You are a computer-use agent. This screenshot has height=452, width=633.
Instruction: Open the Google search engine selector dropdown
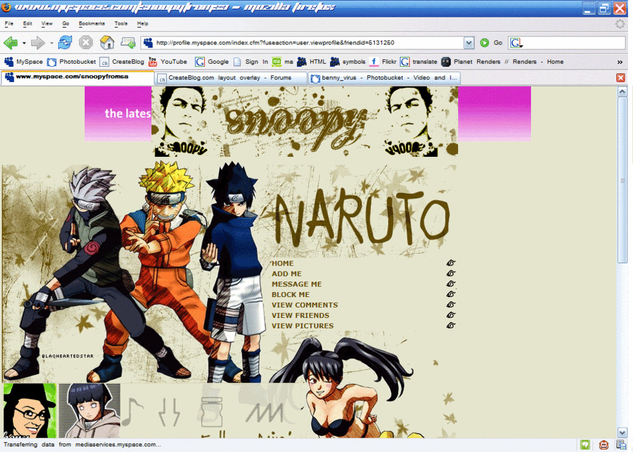(x=516, y=43)
